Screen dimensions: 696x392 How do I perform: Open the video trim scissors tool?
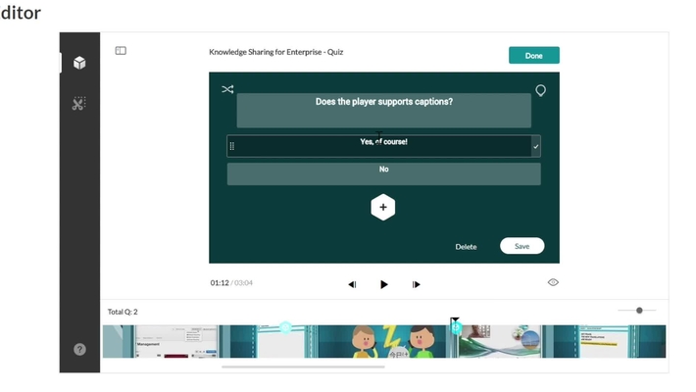(79, 104)
